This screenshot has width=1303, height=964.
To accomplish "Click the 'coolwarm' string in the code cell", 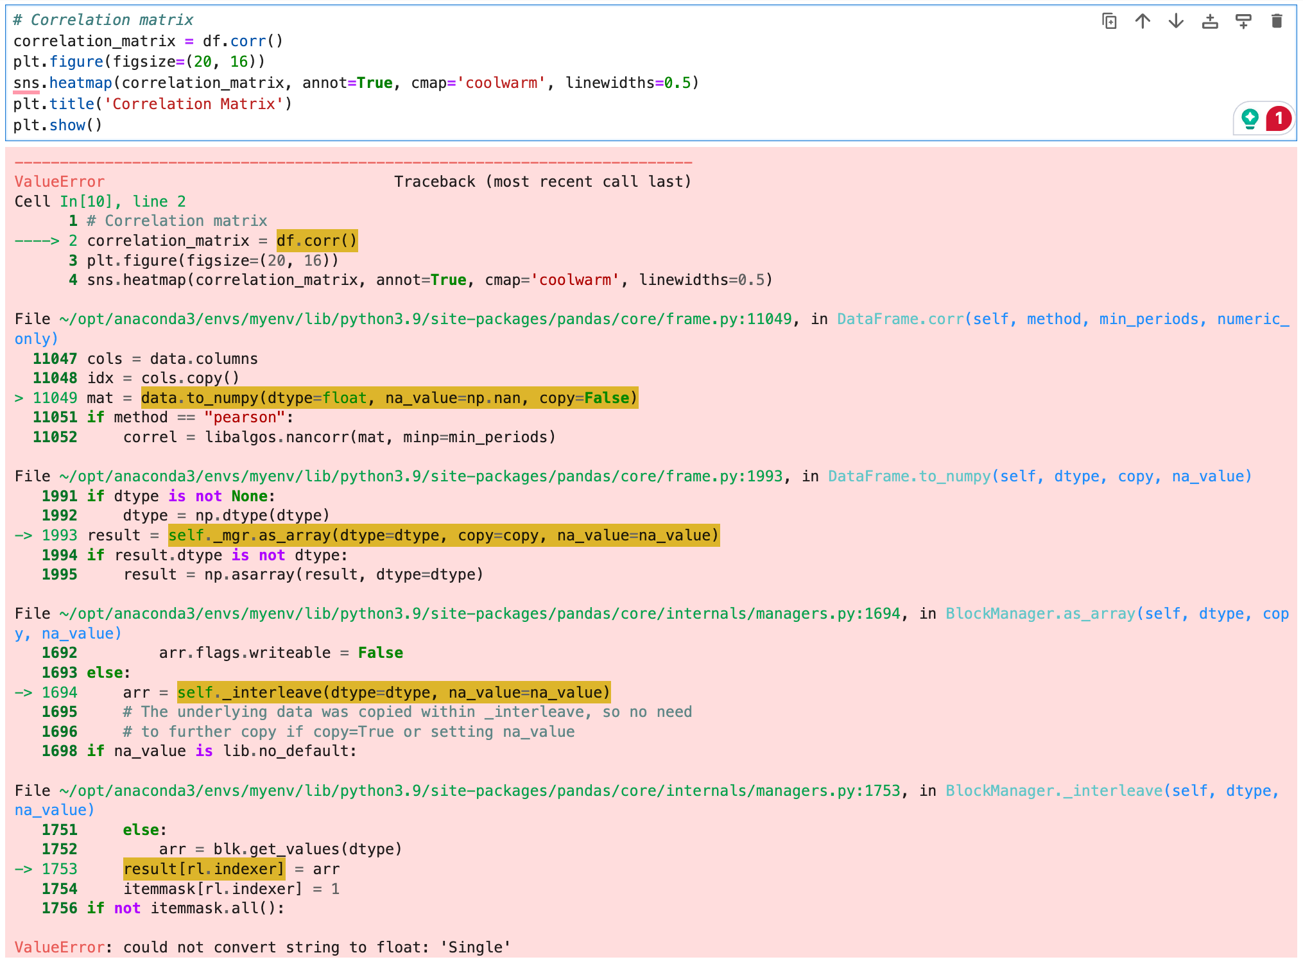I will [x=501, y=83].
